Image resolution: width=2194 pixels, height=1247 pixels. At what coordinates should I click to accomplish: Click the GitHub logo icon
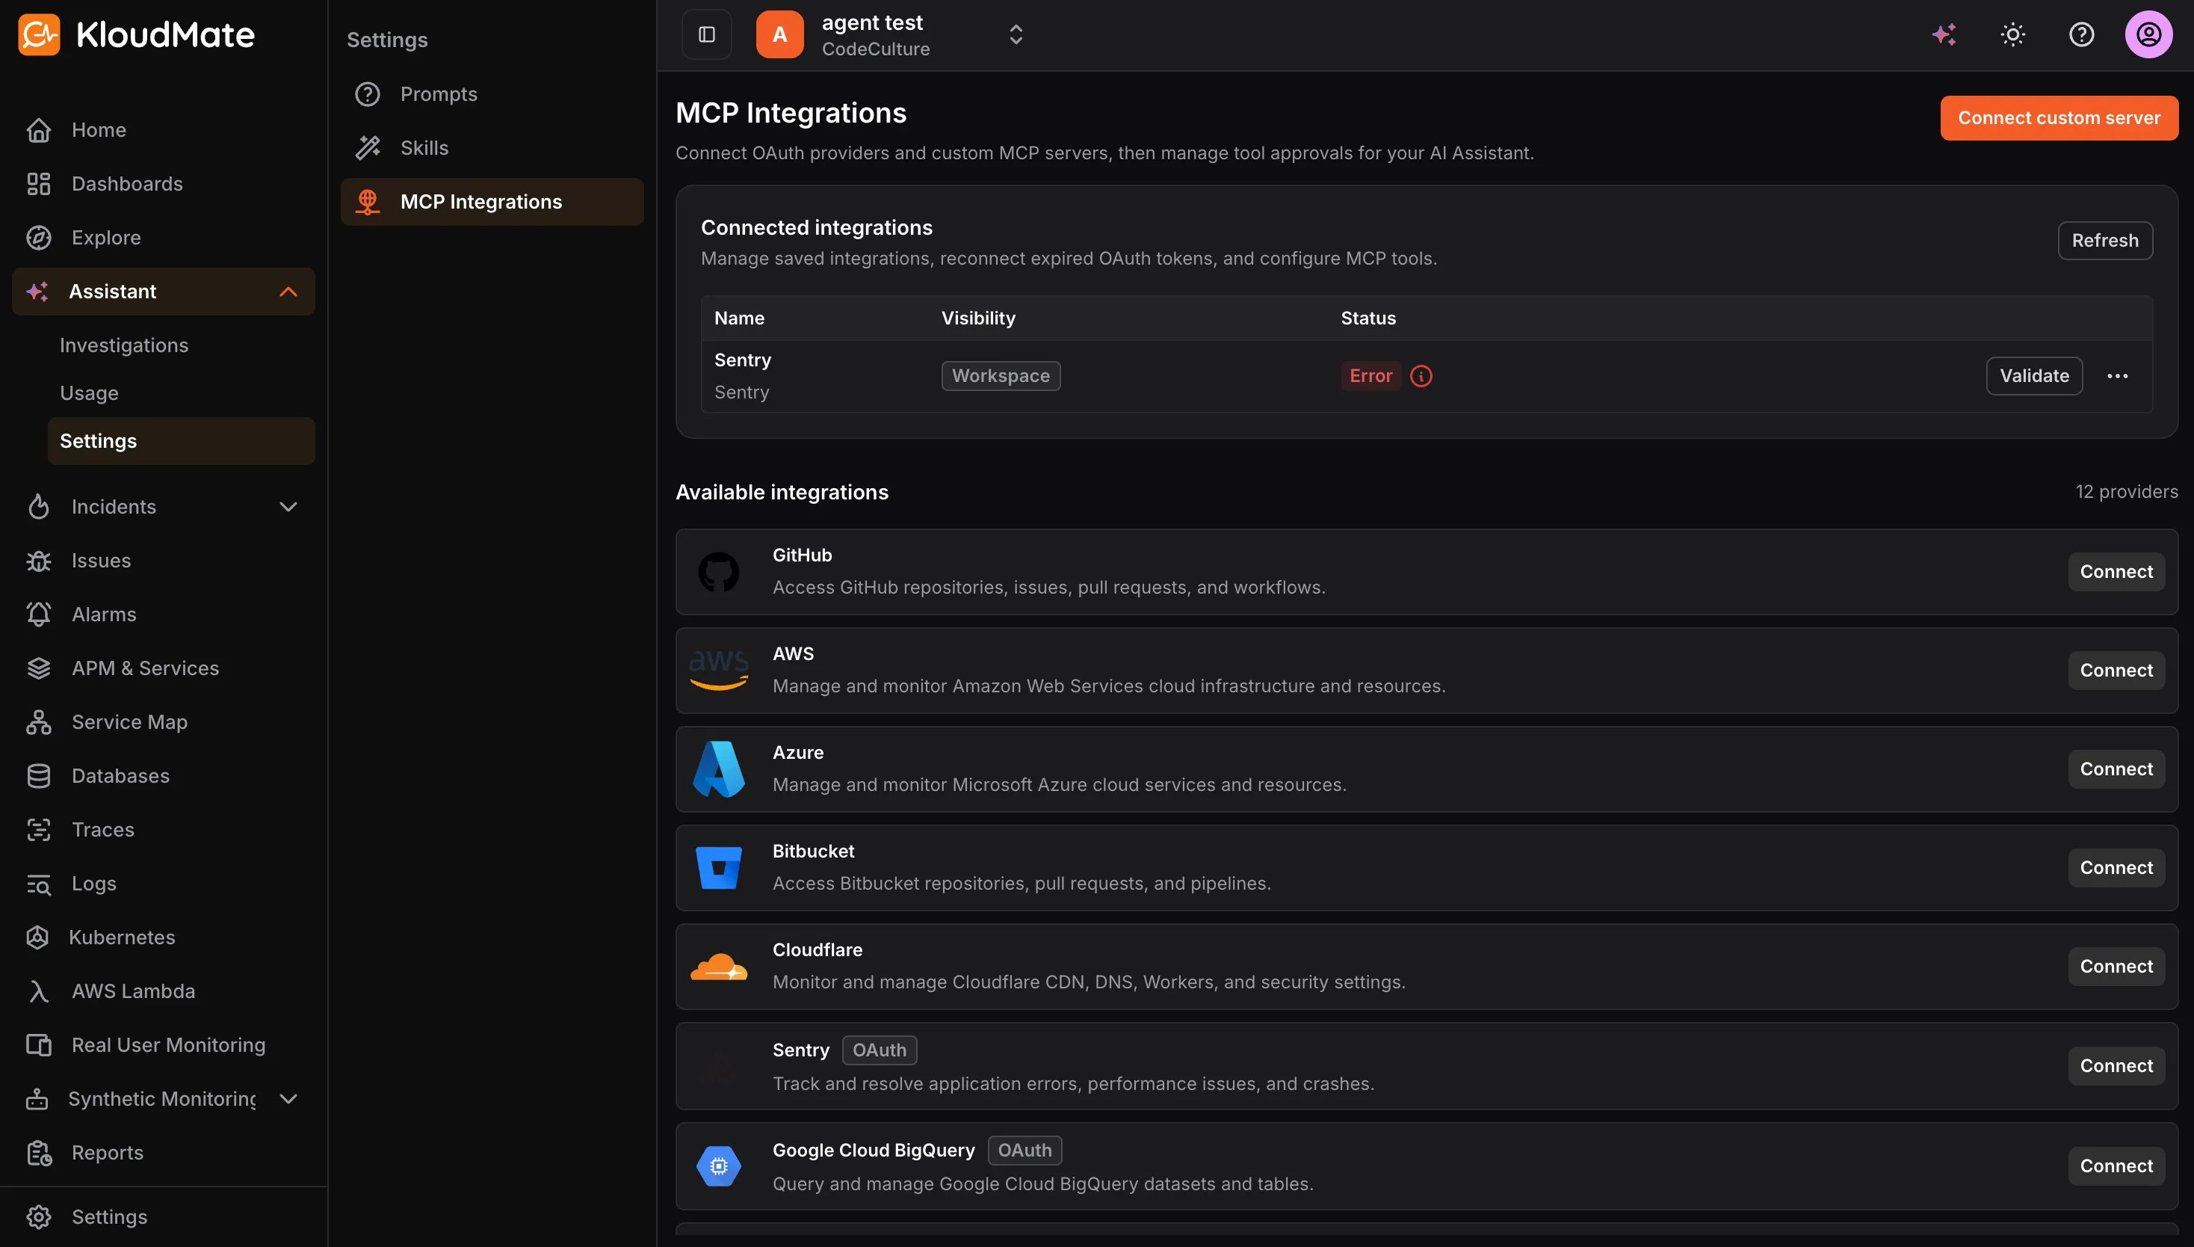point(719,572)
